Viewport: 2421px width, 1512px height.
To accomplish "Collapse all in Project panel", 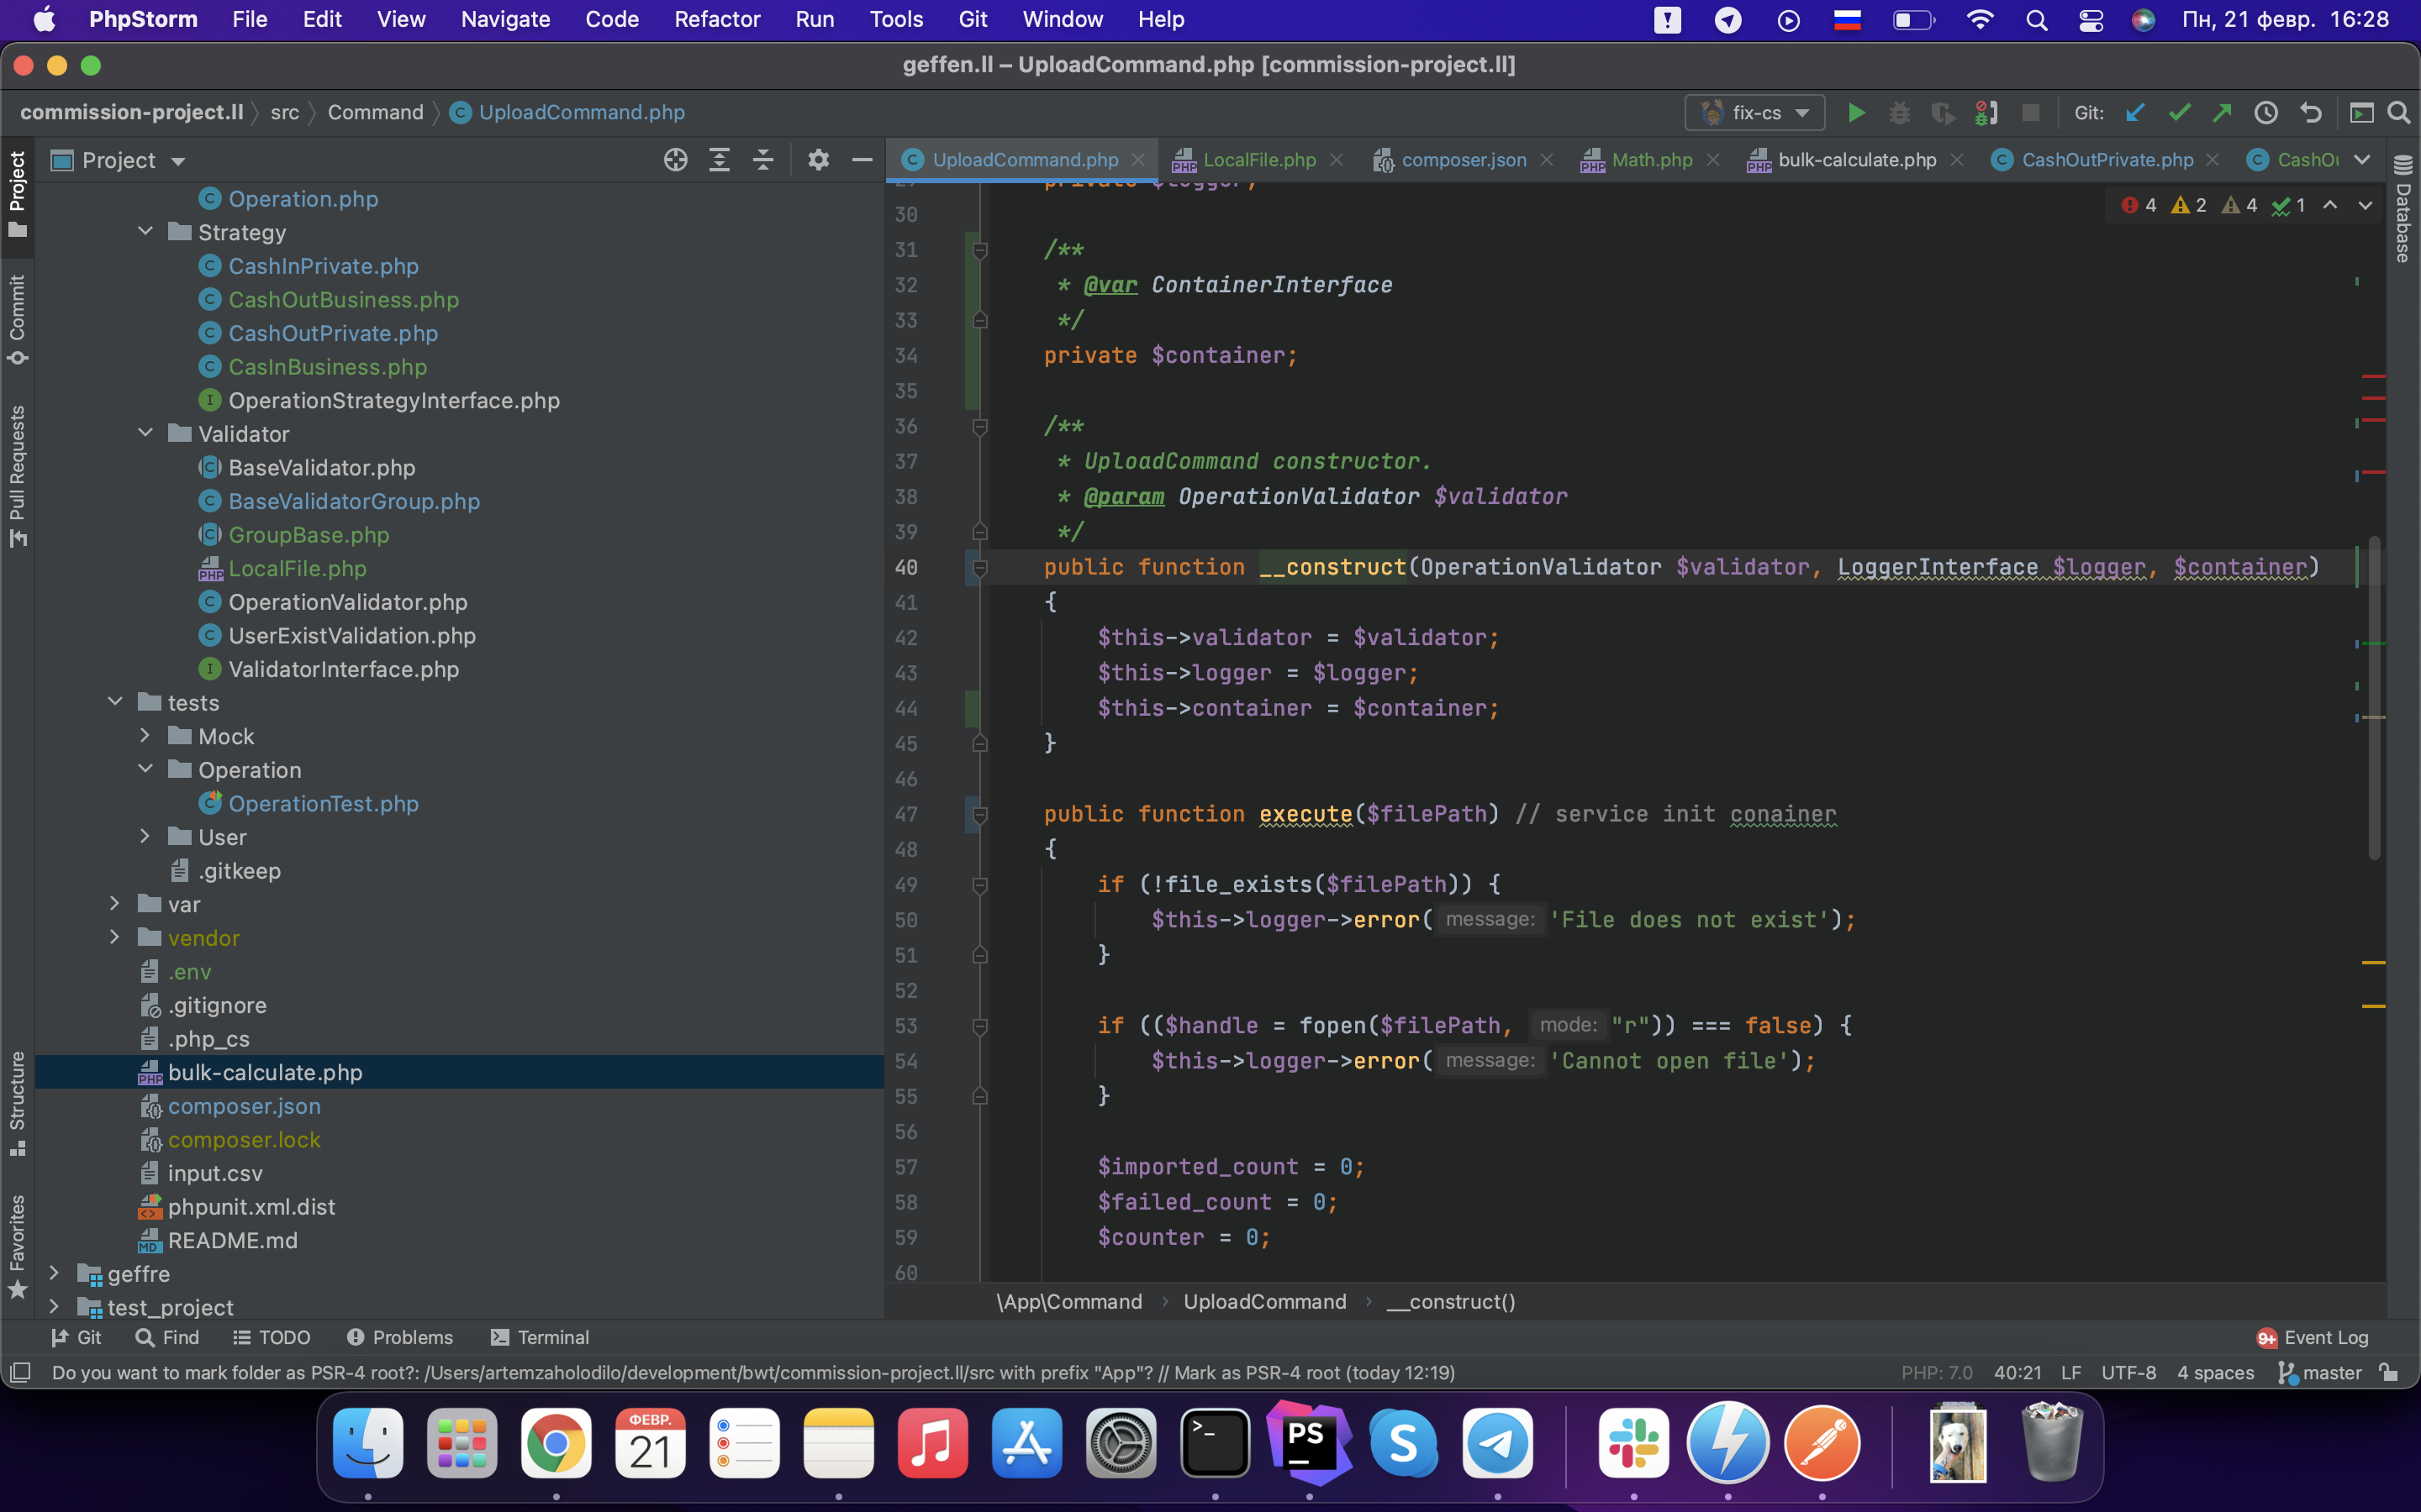I will (x=763, y=160).
